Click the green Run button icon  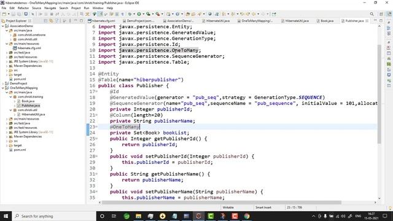[x=139, y=14]
